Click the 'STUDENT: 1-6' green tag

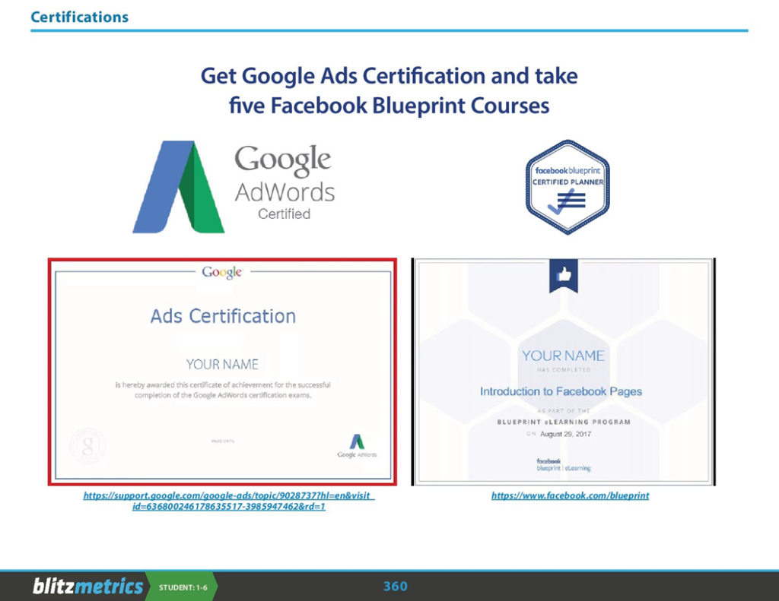pos(183,587)
